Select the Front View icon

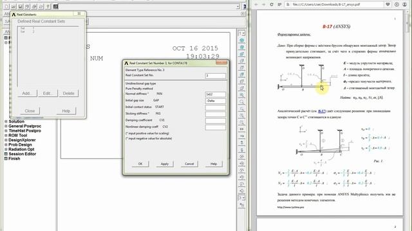(x=242, y=54)
